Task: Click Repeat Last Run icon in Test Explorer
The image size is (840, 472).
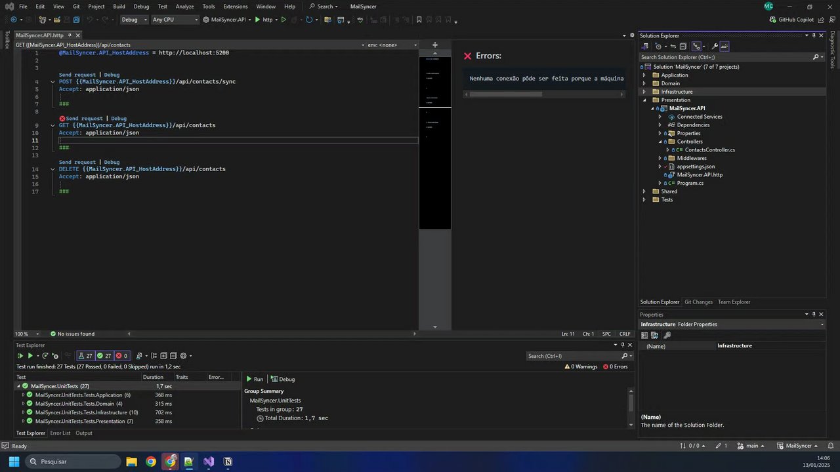Action: point(45,356)
